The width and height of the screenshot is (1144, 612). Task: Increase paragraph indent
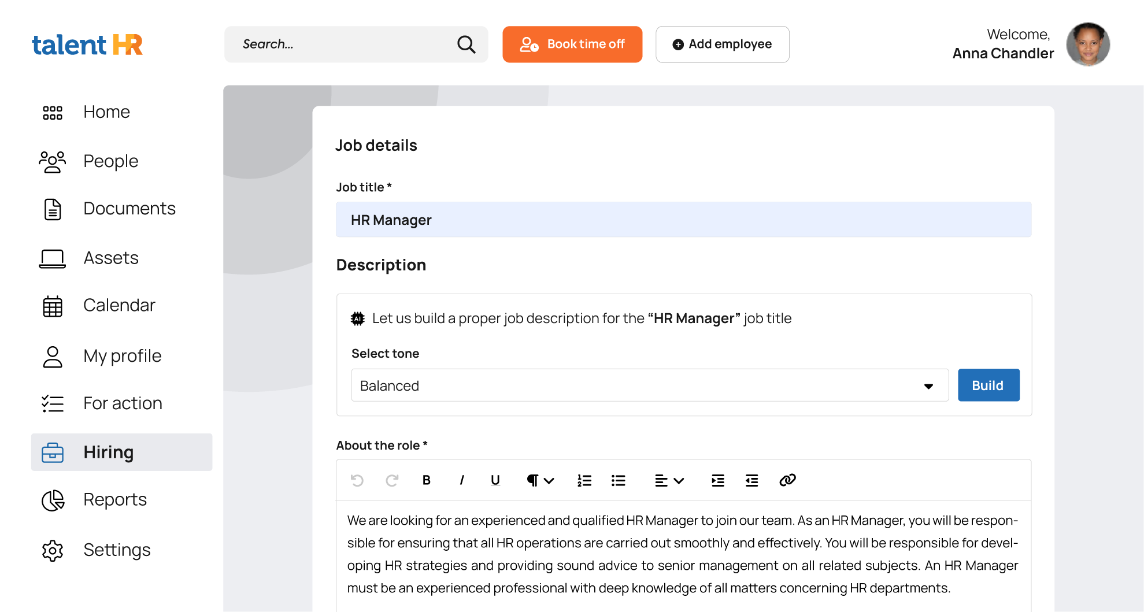[x=718, y=480]
